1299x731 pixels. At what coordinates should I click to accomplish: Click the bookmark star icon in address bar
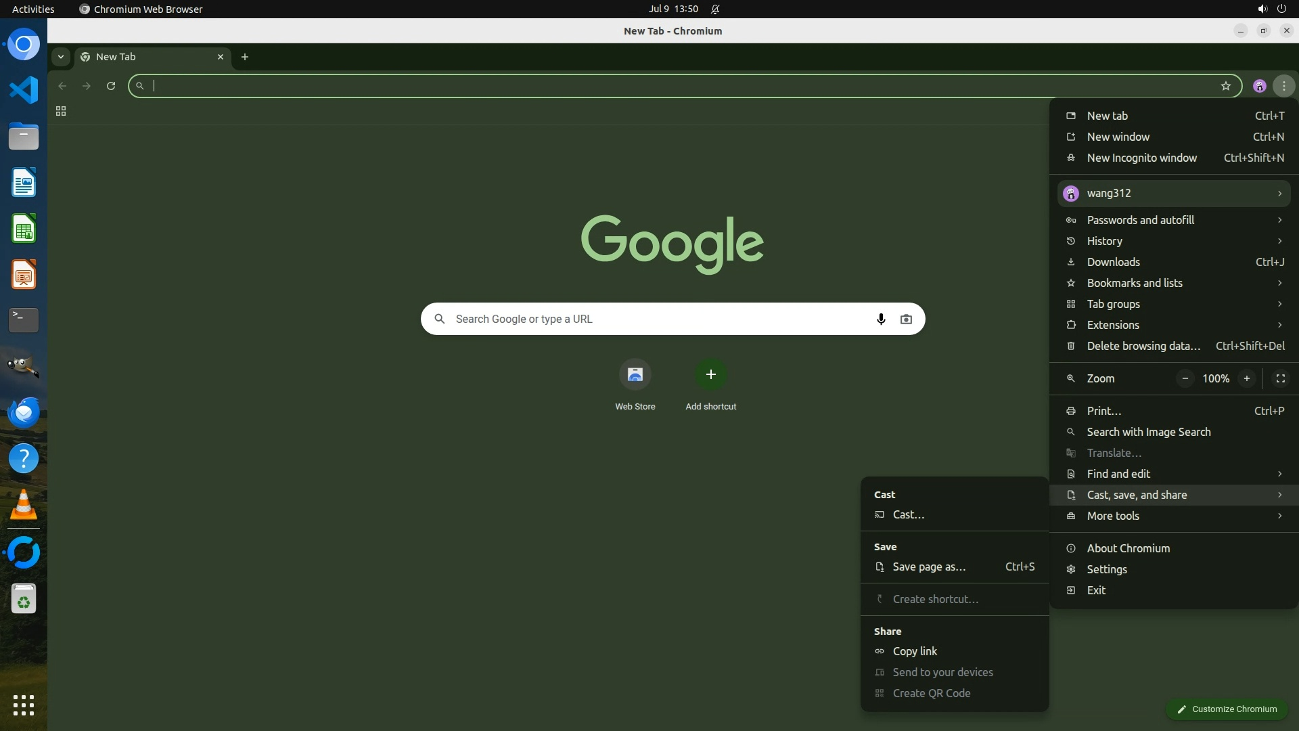[1225, 86]
